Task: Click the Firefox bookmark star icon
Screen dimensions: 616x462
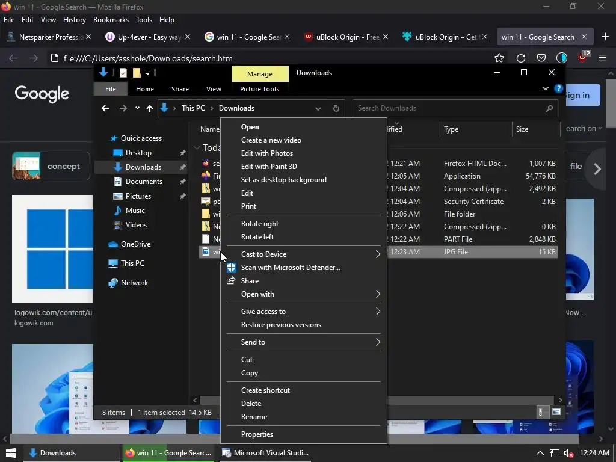Action: click(499, 58)
